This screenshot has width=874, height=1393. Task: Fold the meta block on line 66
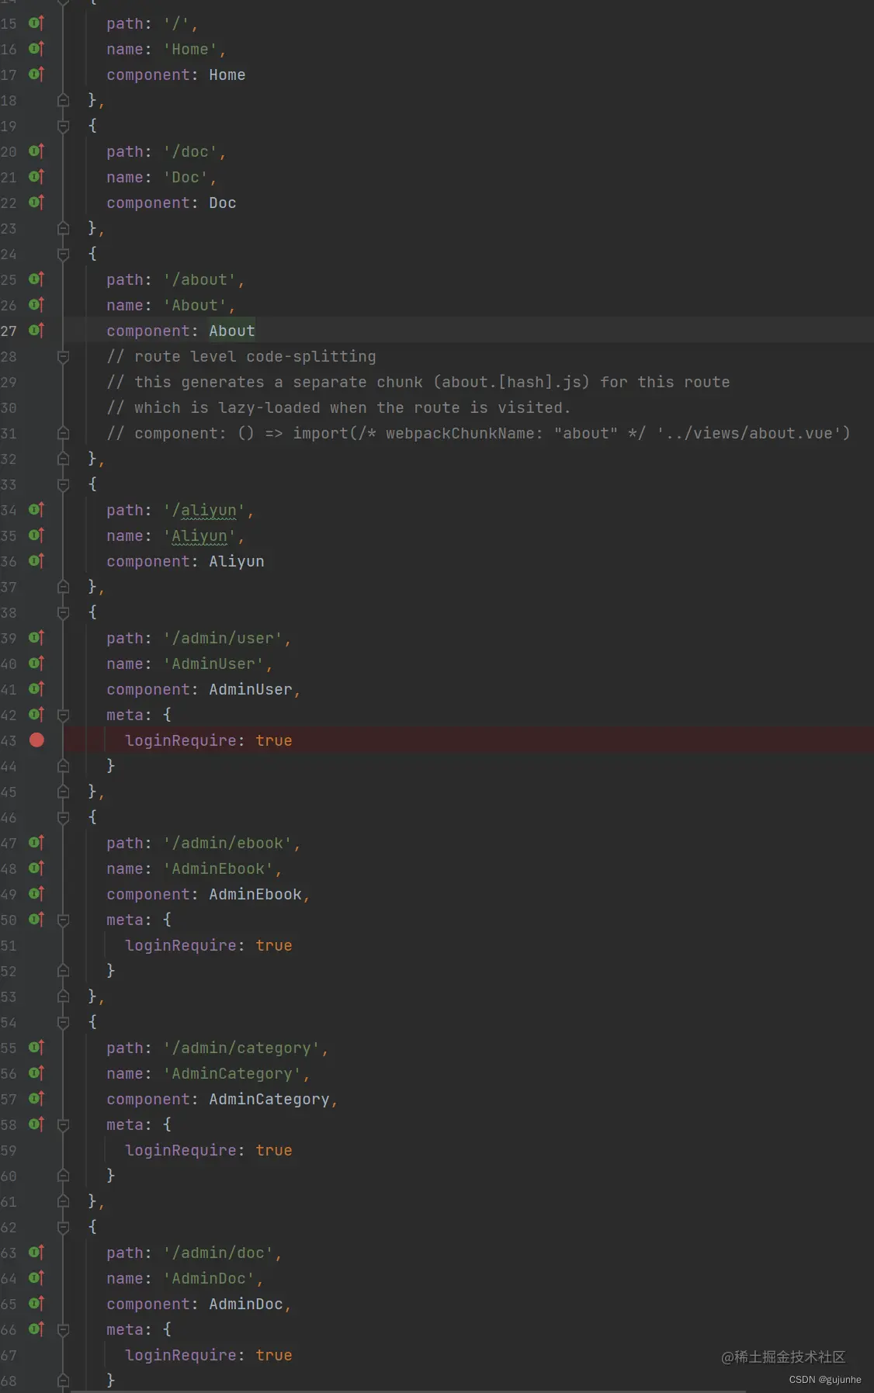click(64, 1329)
